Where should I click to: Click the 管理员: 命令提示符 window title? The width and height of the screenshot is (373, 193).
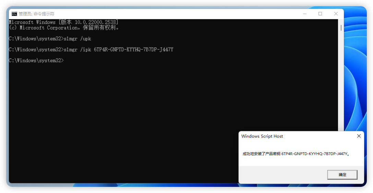(37, 14)
